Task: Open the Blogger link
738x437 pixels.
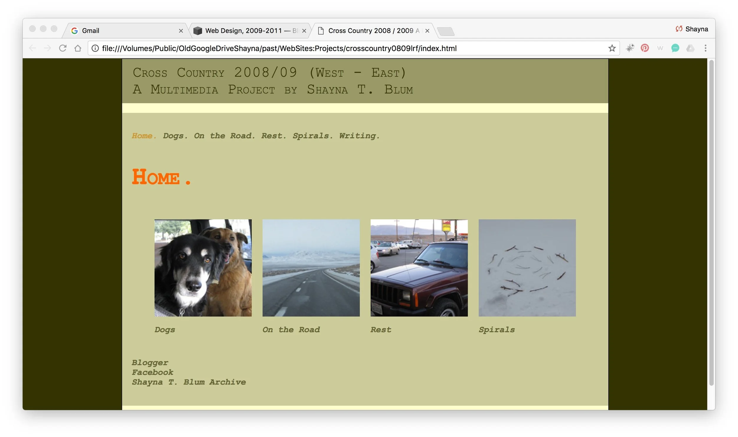Action: tap(150, 363)
